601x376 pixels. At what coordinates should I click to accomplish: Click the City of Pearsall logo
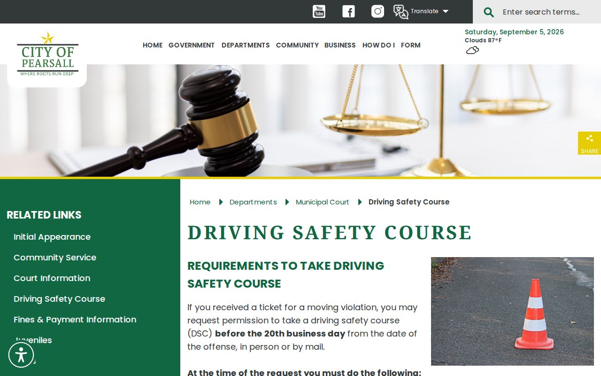click(47, 54)
